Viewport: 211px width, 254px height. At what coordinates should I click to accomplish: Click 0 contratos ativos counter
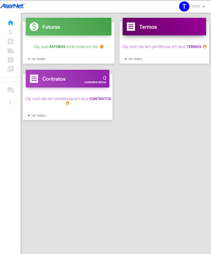95,79
